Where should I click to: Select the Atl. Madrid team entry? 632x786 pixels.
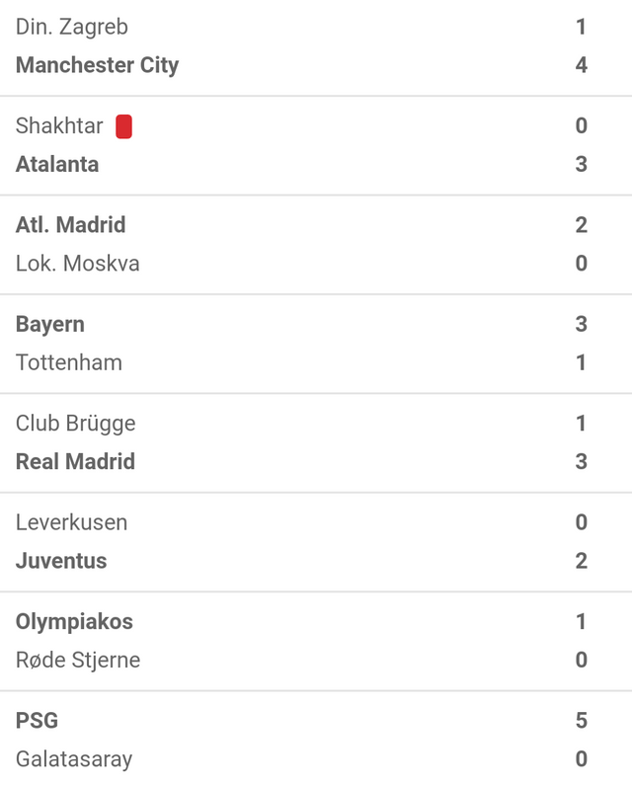[x=71, y=224]
